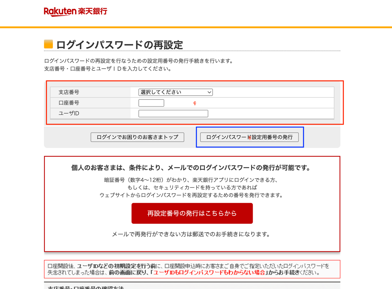The height and width of the screenshot is (289, 392).
Task: Click the 口座番号 input field
Action: coord(151,103)
